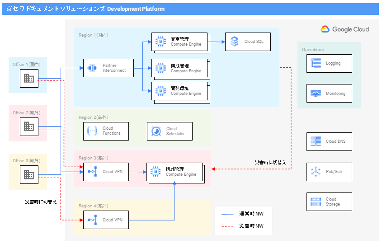The image size is (382, 244).
Task: Click the Office 3 (海外) building icon
Action: click(29, 174)
